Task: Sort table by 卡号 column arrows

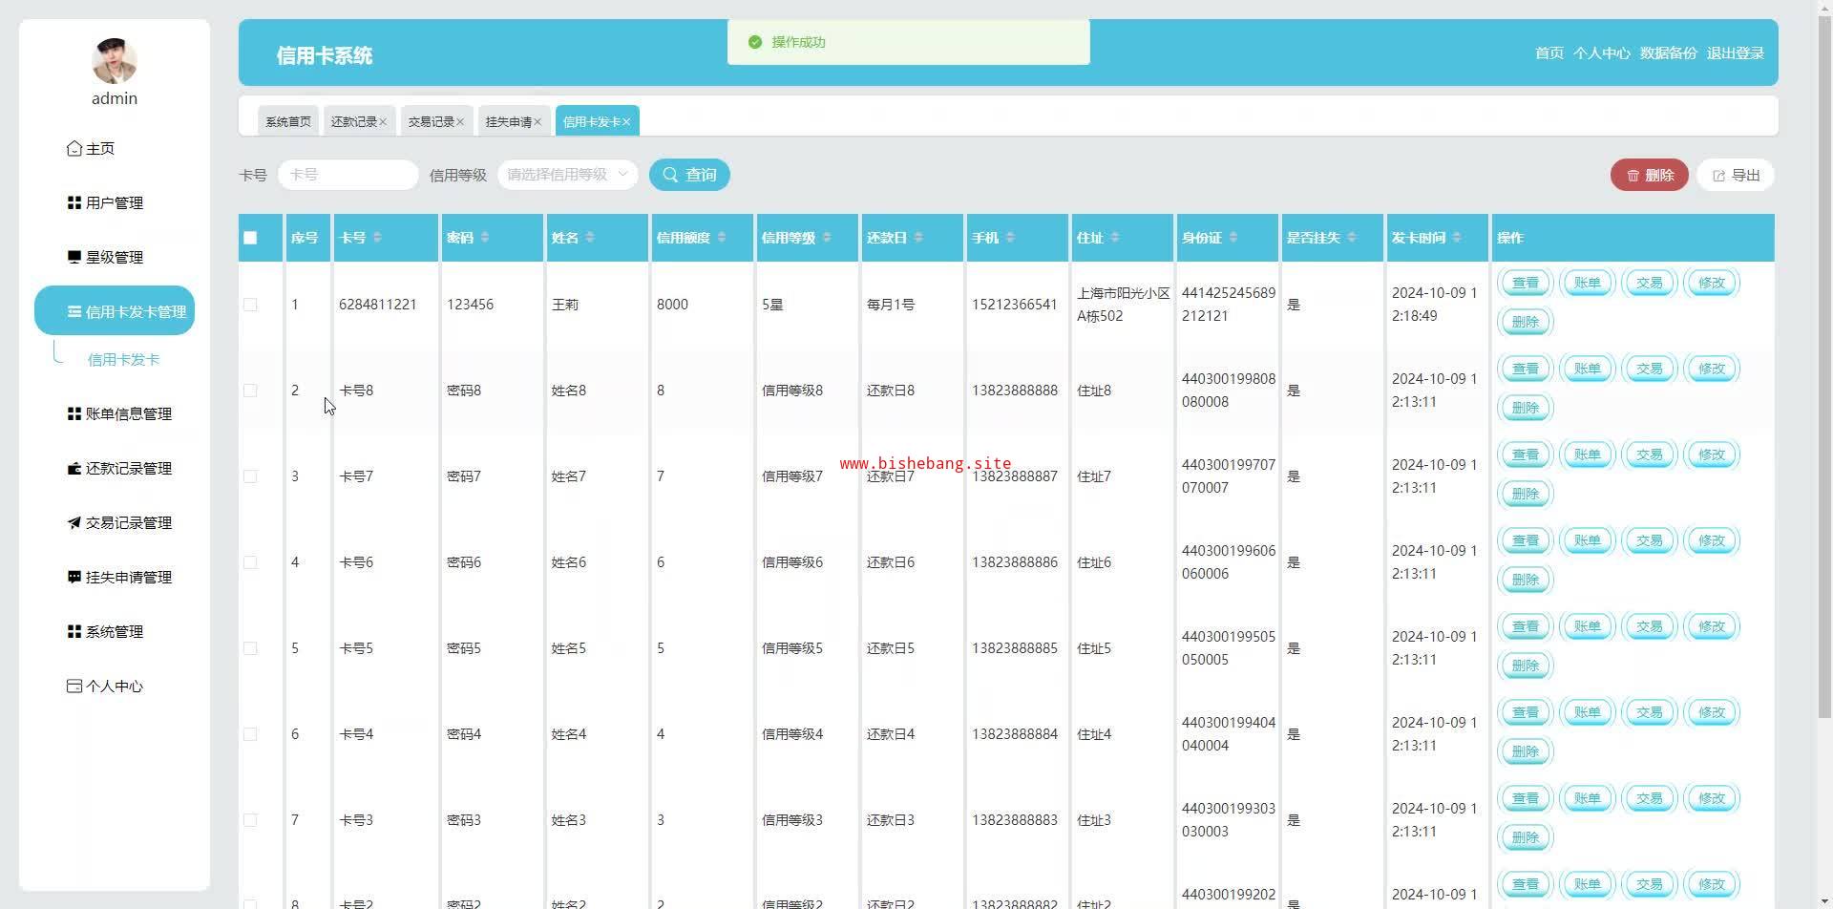Action: pos(377,238)
